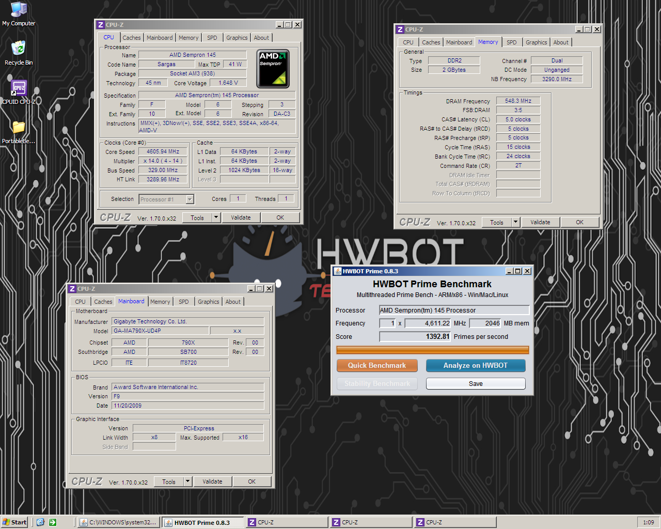The width and height of the screenshot is (661, 529).
Task: Open About tab in Mainboard window
Action: click(x=233, y=302)
